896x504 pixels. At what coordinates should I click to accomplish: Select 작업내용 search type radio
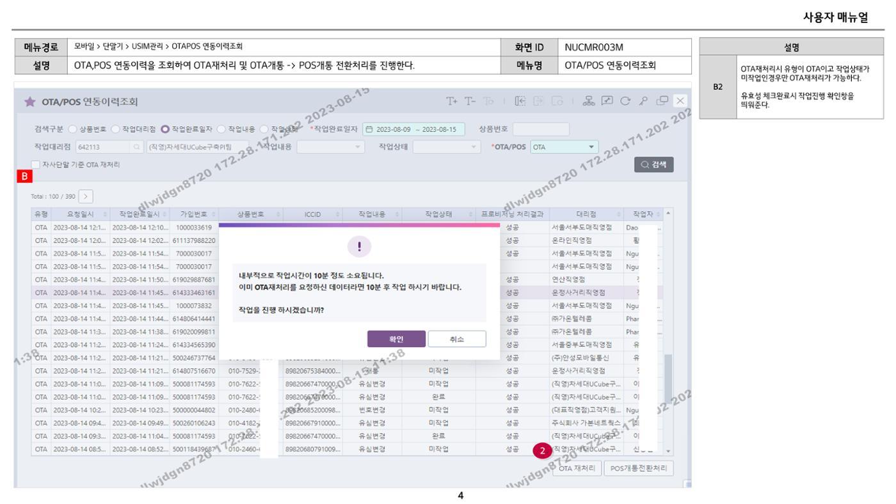click(x=222, y=129)
